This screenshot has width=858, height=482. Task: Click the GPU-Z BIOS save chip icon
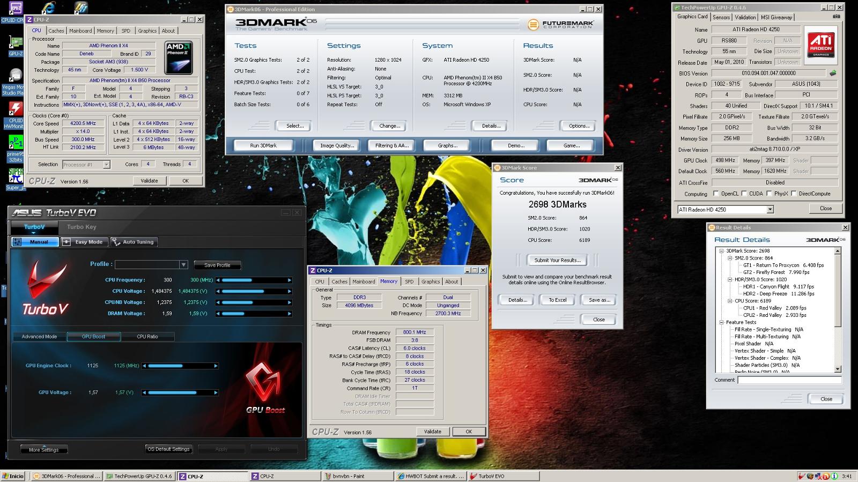833,73
